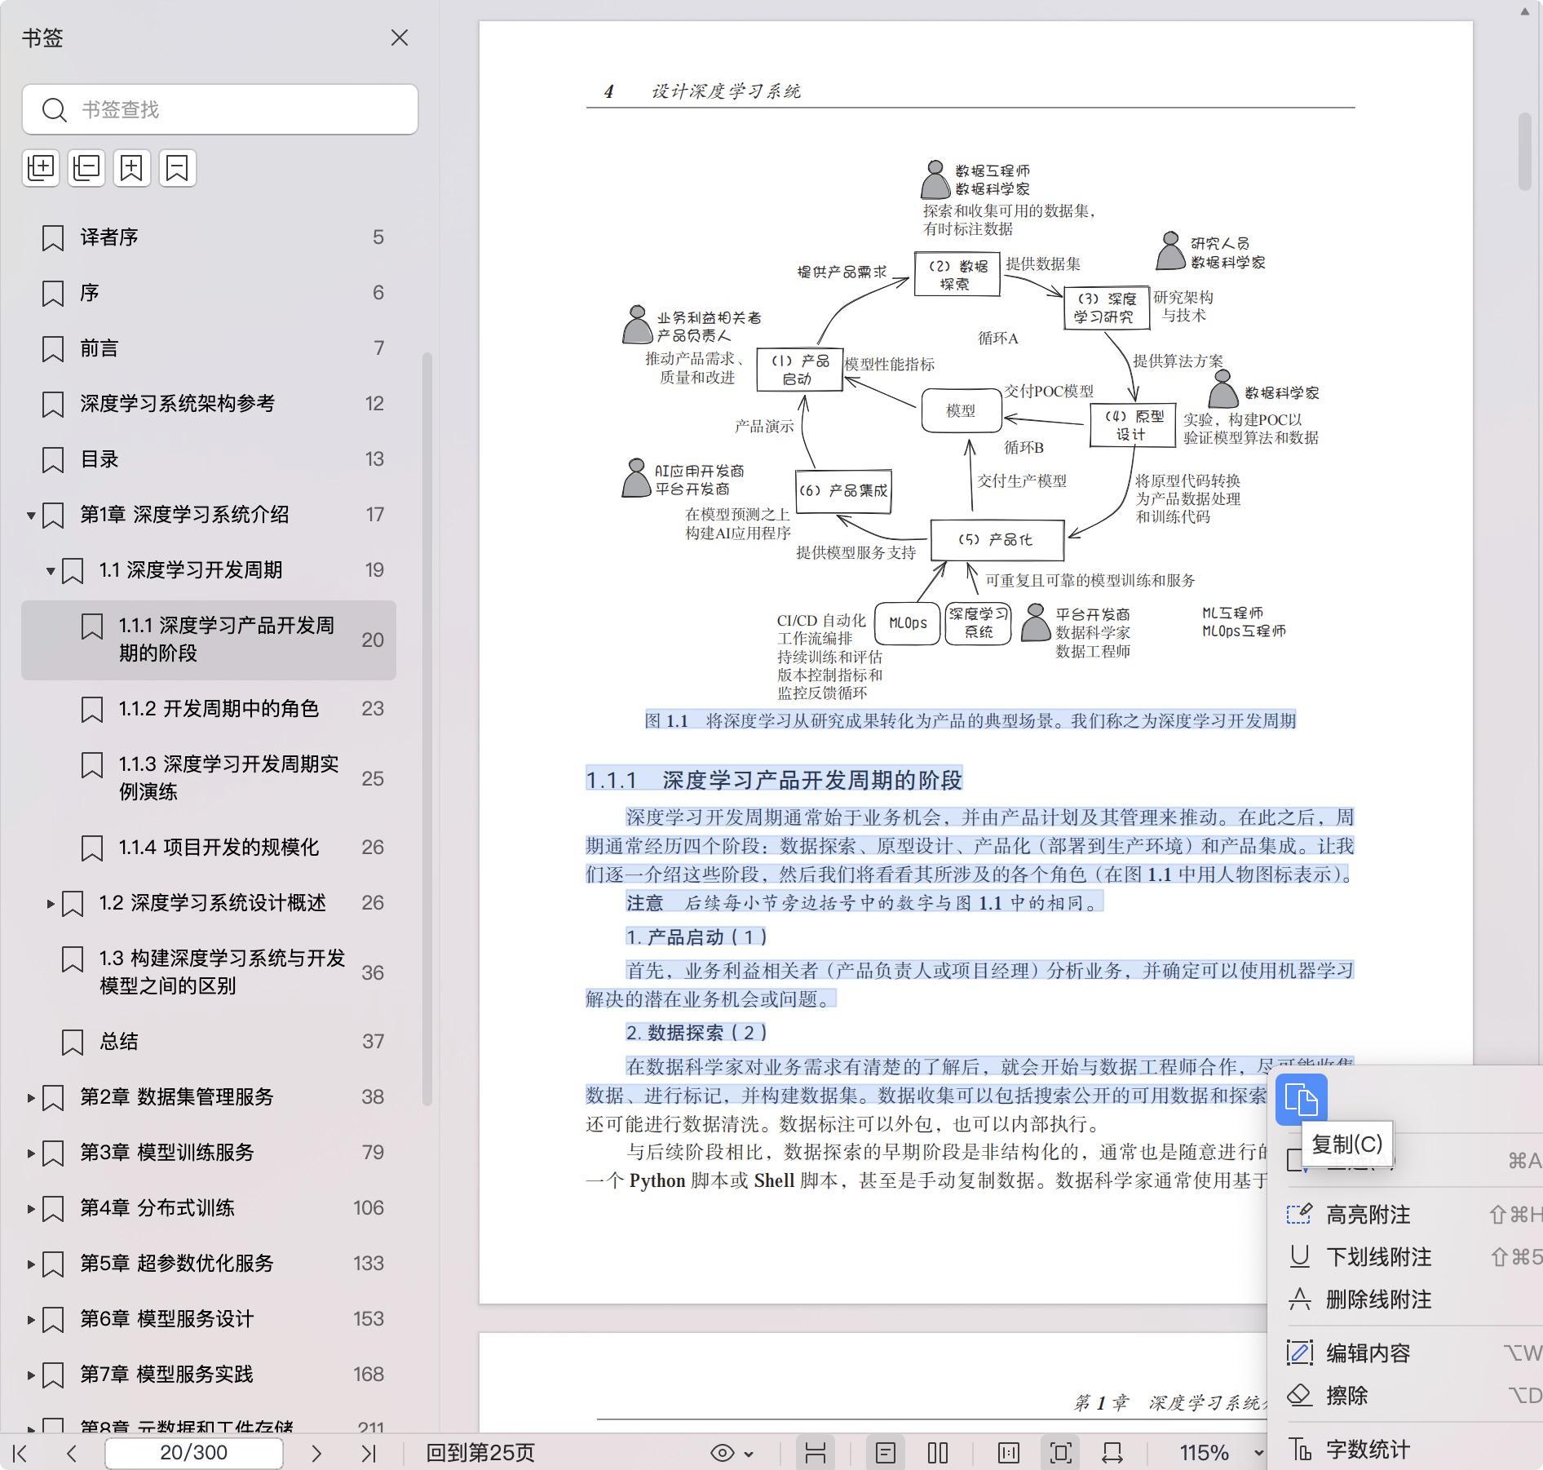Click the expand all bookmarks icon
Viewport: 1543px width, 1470px height.
(41, 168)
